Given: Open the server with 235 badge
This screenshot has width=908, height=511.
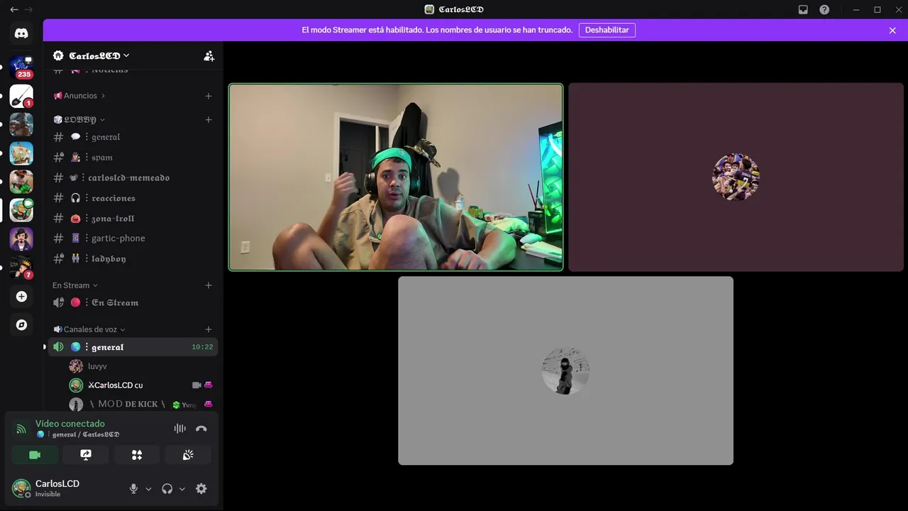Looking at the screenshot, I should point(21,67).
